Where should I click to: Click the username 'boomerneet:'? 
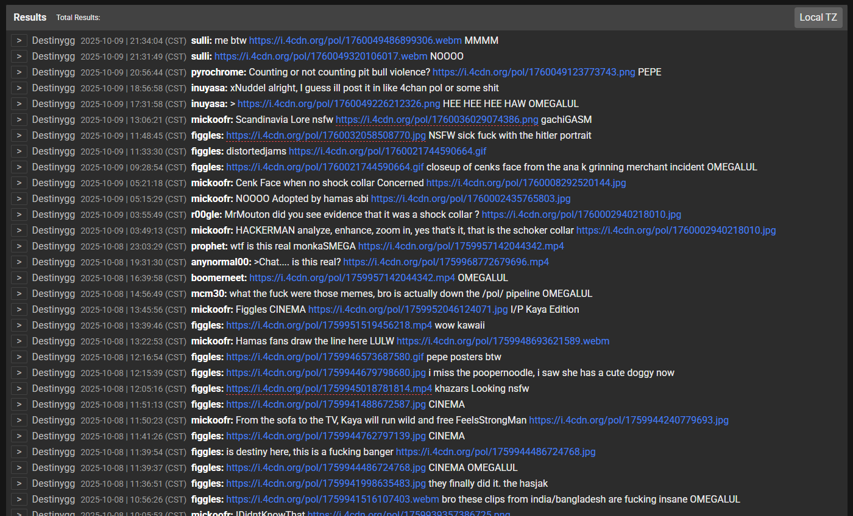click(x=219, y=277)
